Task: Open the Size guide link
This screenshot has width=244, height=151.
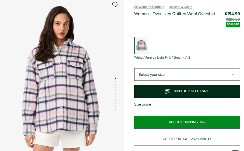Action: point(142,104)
